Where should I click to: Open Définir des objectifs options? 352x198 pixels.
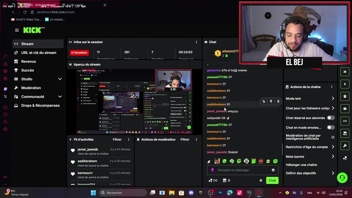310,173
